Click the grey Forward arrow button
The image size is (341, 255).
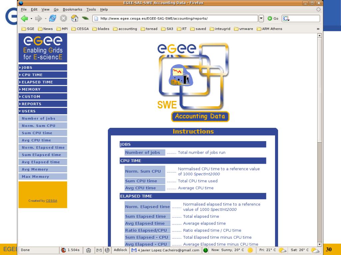click(38, 19)
